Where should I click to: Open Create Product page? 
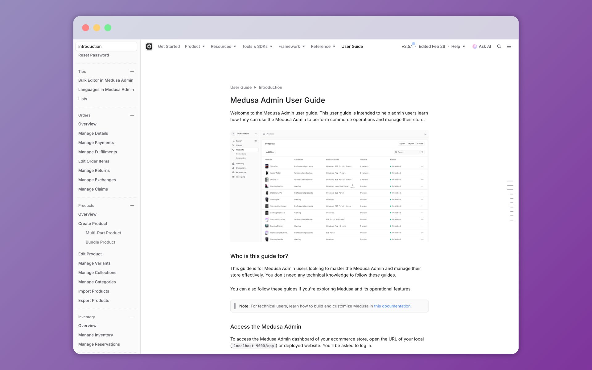point(93,224)
